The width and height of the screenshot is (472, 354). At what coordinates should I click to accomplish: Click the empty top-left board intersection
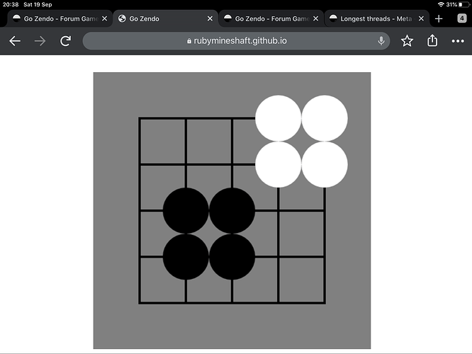click(140, 118)
